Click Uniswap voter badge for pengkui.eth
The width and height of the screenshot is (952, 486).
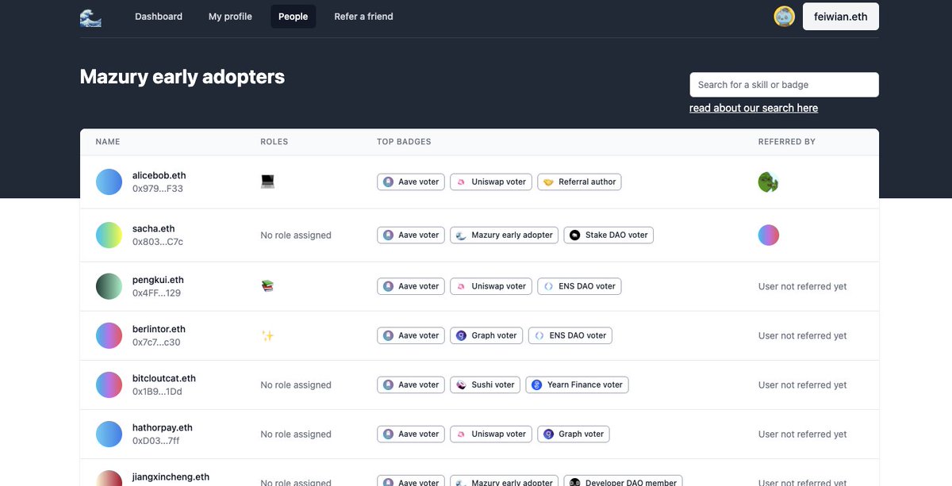(491, 286)
